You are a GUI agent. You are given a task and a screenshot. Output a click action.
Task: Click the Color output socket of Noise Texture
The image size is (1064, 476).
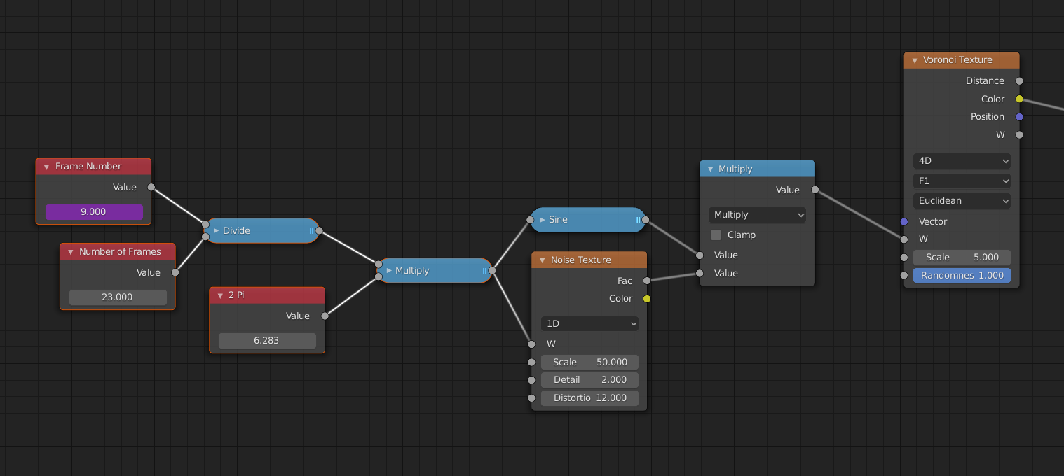[x=647, y=298]
